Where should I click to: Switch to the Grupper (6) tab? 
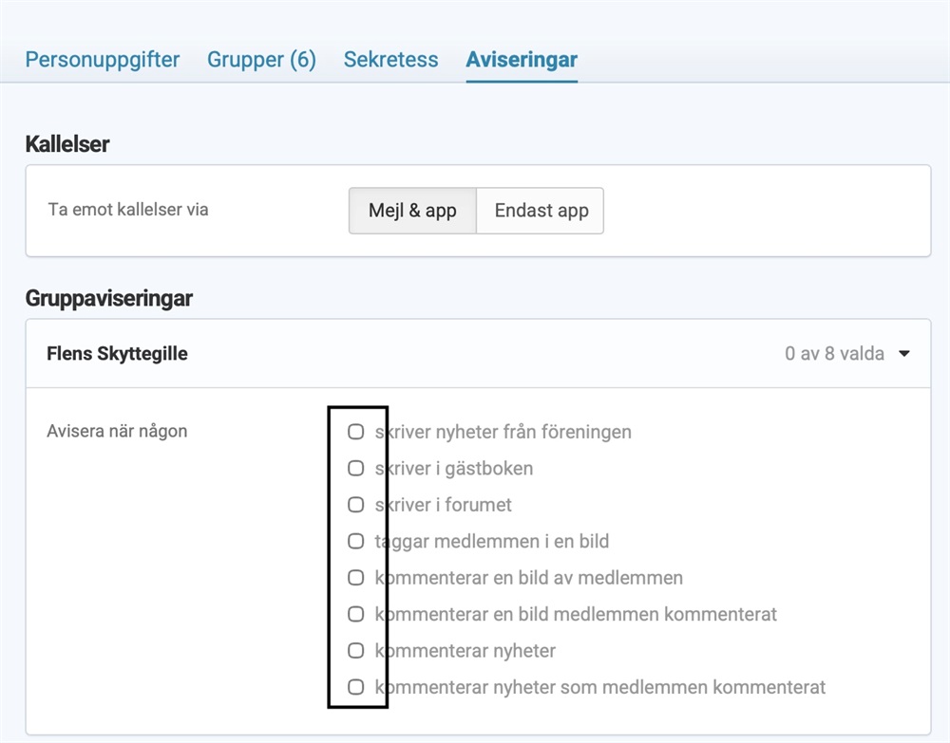pos(262,59)
